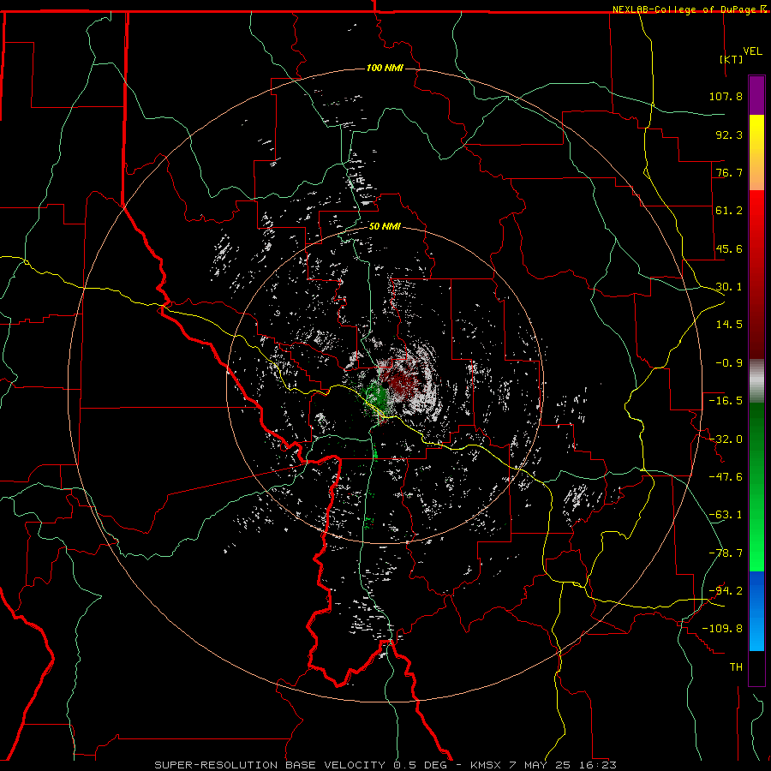This screenshot has height=771, width=771.
Task: Select the 61.2 scale value
Action: 729,211
